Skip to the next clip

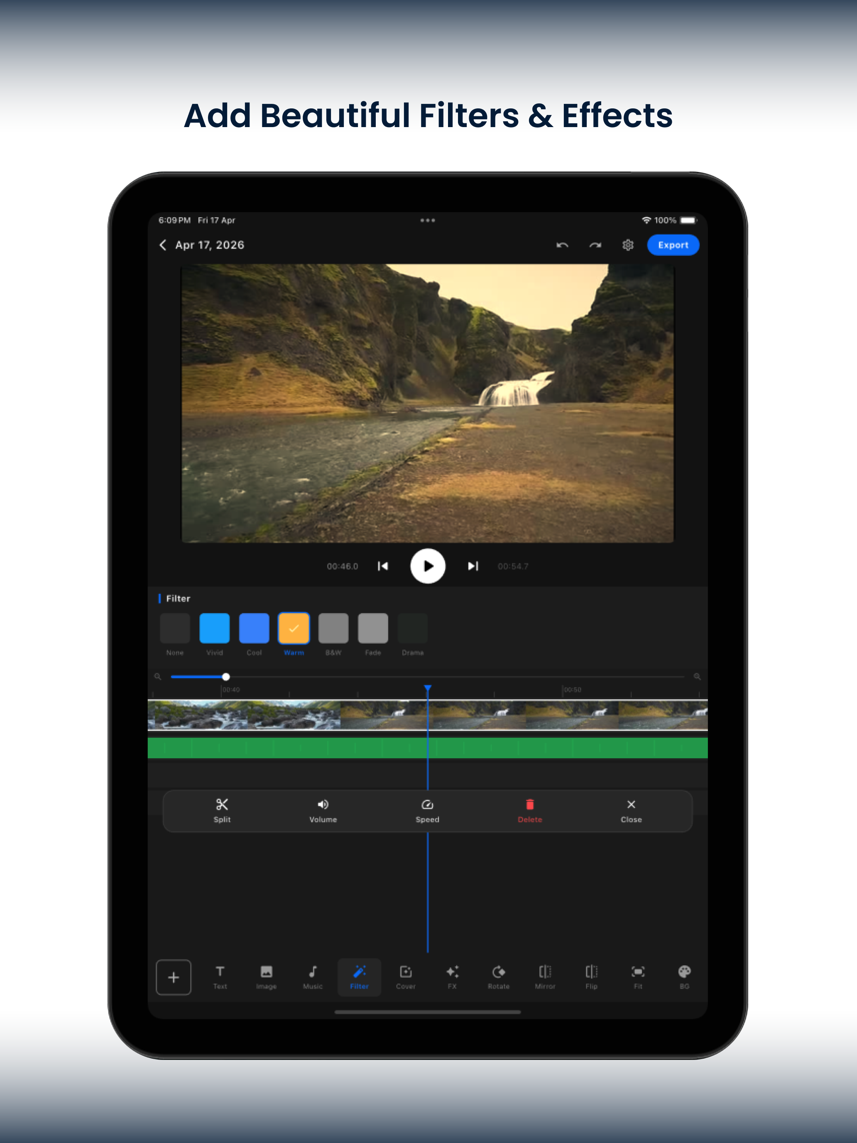[x=473, y=567]
